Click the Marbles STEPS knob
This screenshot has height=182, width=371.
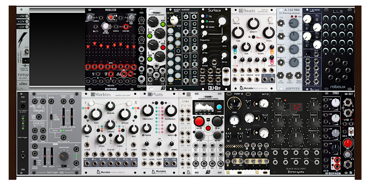click(119, 139)
